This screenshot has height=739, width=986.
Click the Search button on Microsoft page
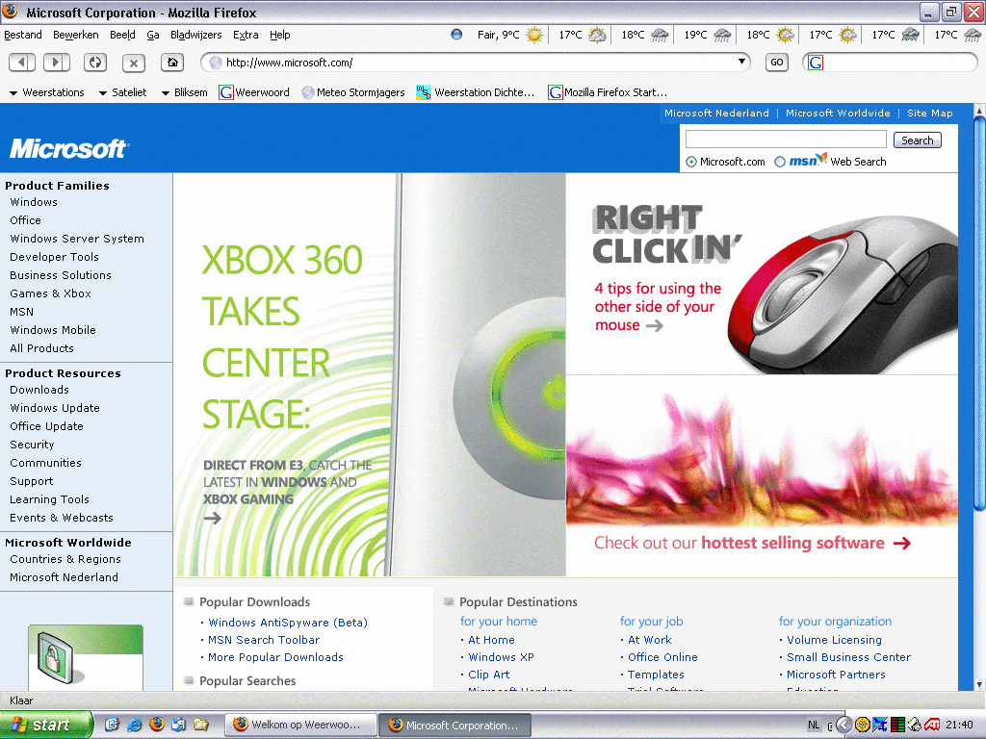pos(917,140)
